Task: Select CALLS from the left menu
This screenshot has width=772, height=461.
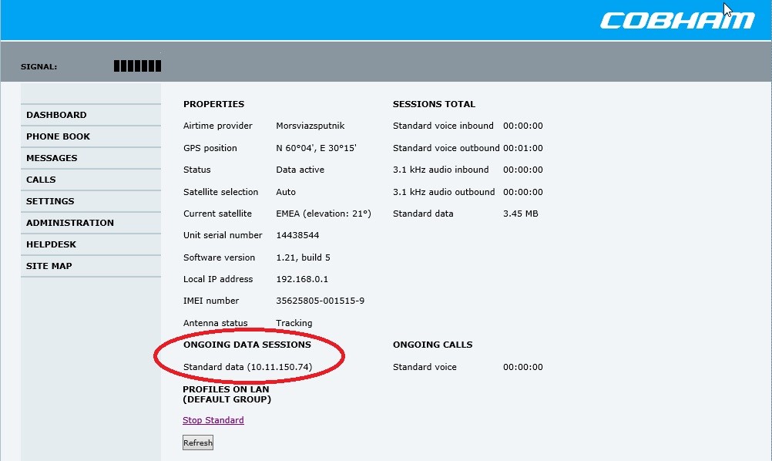Action: [41, 180]
